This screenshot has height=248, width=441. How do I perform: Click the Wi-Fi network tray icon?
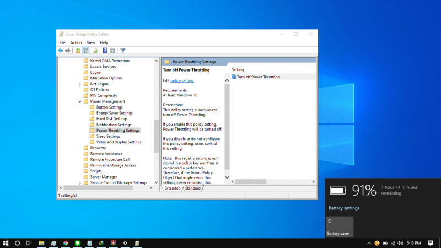click(x=393, y=243)
